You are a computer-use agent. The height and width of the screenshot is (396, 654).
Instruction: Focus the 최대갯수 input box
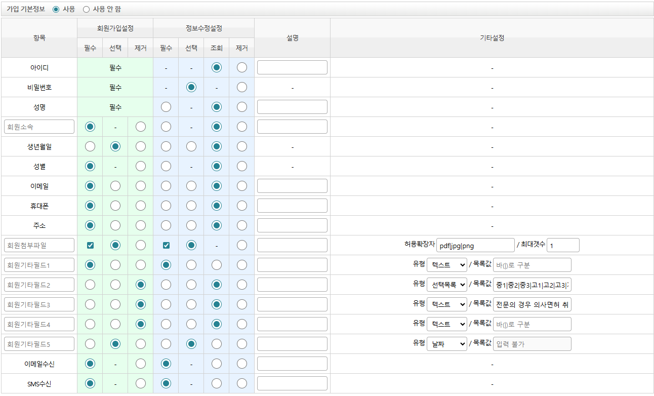562,246
